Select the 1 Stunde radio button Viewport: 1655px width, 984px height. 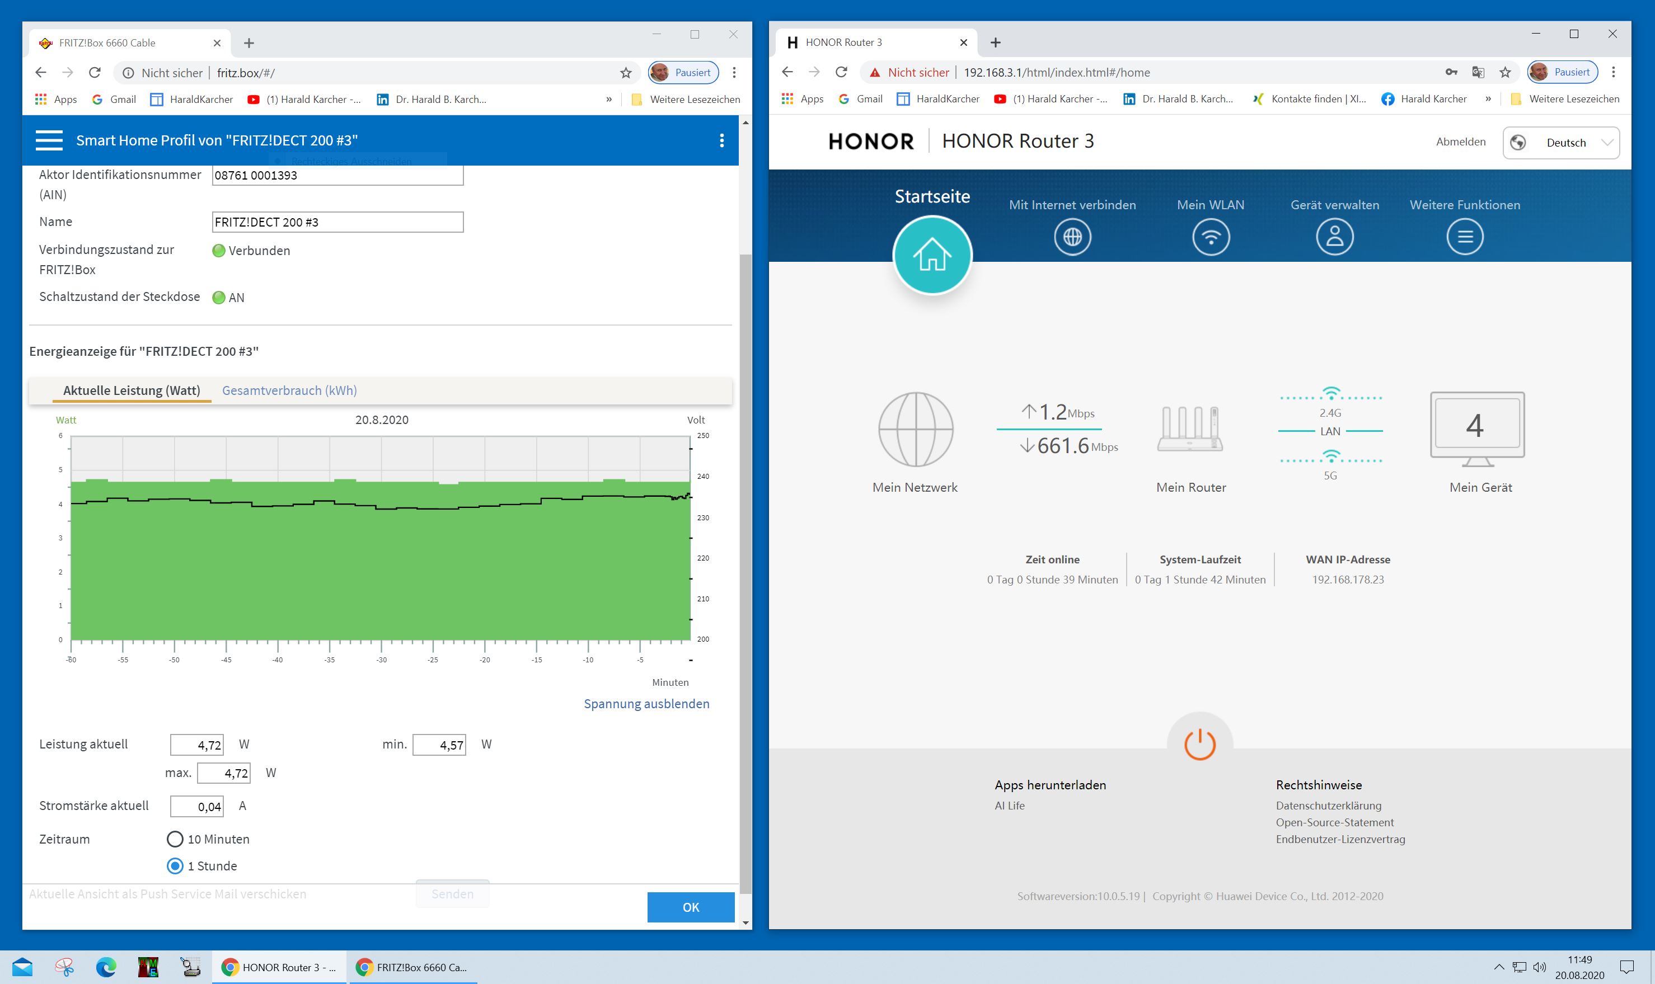click(x=175, y=866)
